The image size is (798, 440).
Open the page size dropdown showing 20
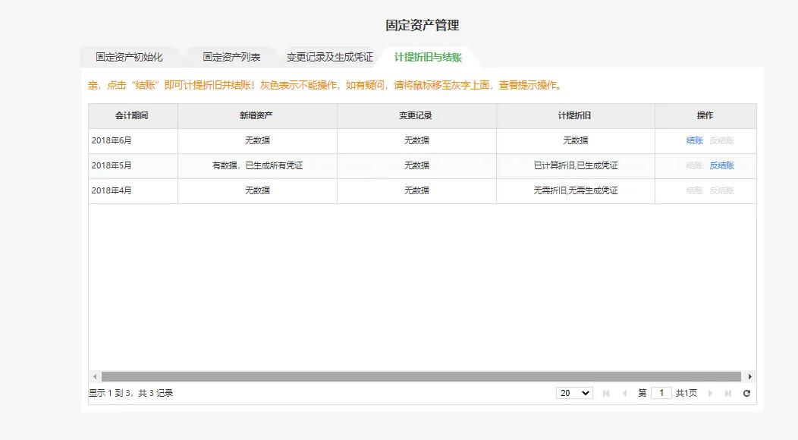tap(574, 393)
